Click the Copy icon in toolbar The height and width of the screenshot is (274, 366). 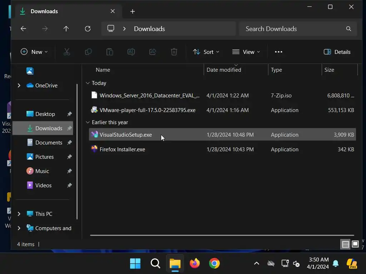(x=88, y=52)
